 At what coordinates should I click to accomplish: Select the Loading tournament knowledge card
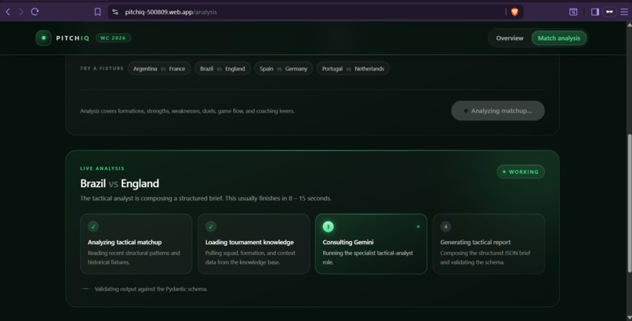(253, 243)
